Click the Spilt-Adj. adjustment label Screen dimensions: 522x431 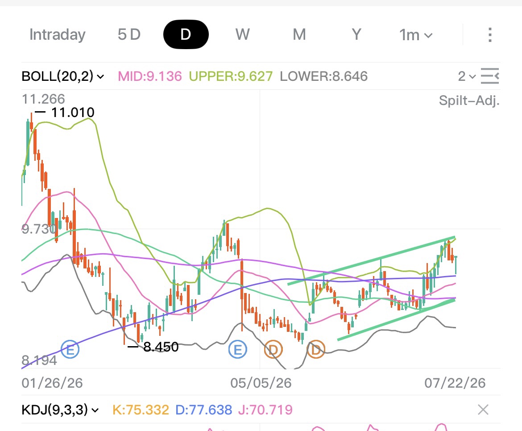(x=469, y=100)
